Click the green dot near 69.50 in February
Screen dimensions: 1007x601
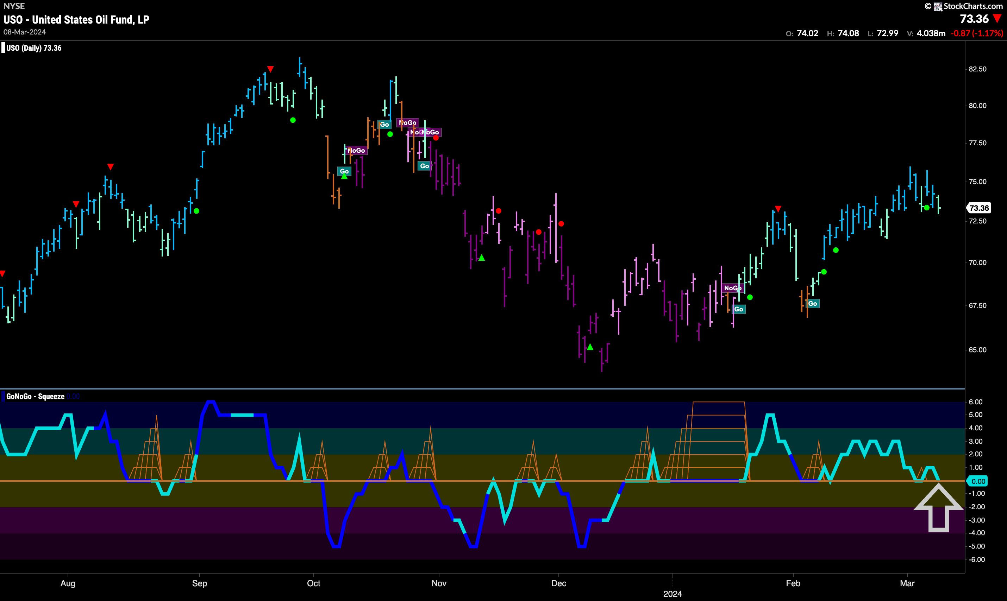[824, 272]
